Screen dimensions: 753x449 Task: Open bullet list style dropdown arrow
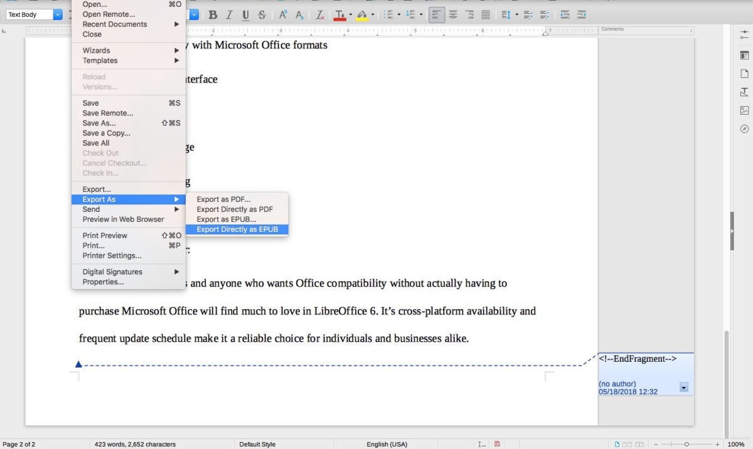click(399, 14)
